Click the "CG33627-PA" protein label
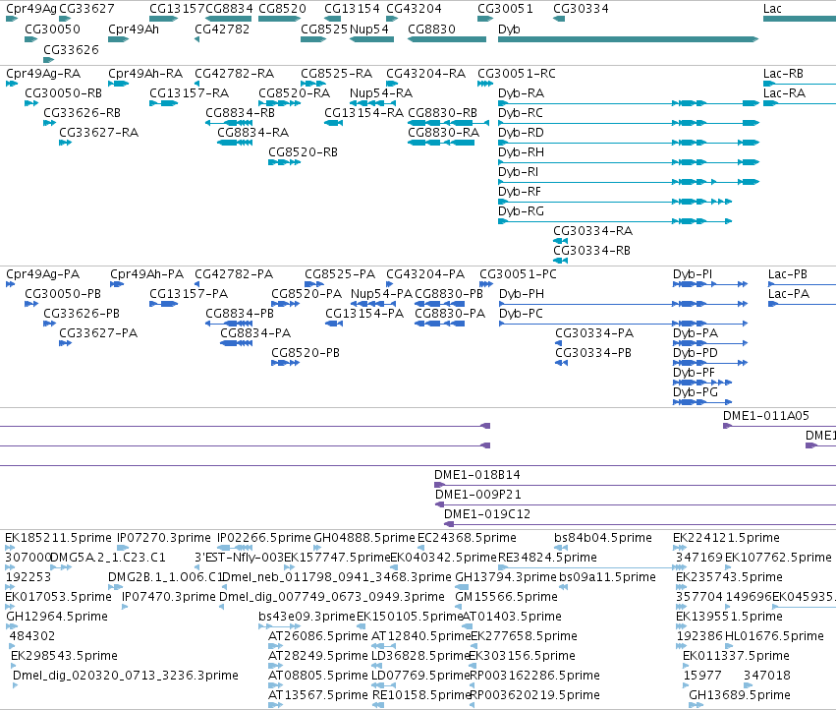 click(98, 333)
